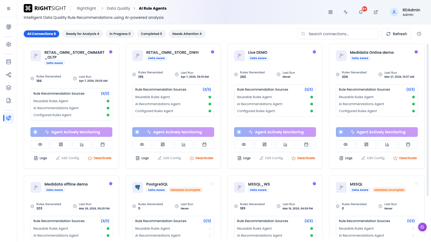Refresh the connections list

[x=397, y=34]
